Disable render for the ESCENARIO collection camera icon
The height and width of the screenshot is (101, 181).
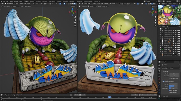coord(179,46)
